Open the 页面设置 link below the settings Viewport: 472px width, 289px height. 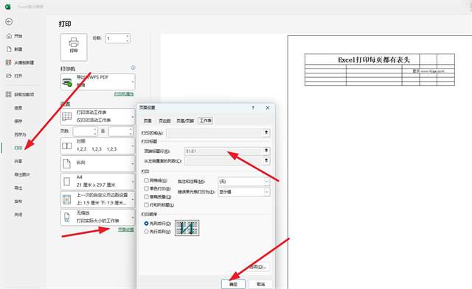tap(126, 229)
